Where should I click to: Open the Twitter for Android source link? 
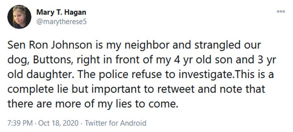tap(115, 123)
